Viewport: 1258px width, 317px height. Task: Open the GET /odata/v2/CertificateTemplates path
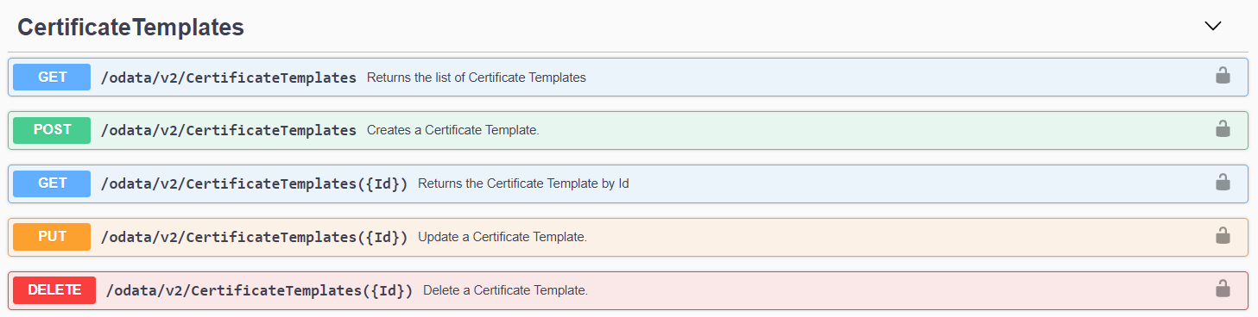229,78
